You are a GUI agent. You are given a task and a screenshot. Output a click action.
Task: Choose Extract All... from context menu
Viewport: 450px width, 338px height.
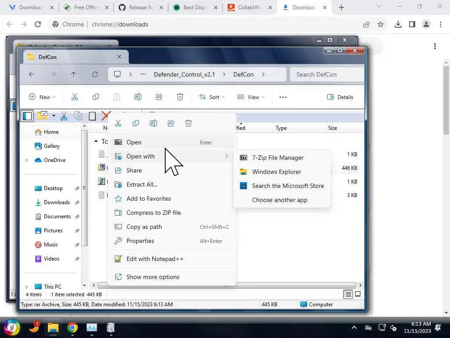click(172, 184)
